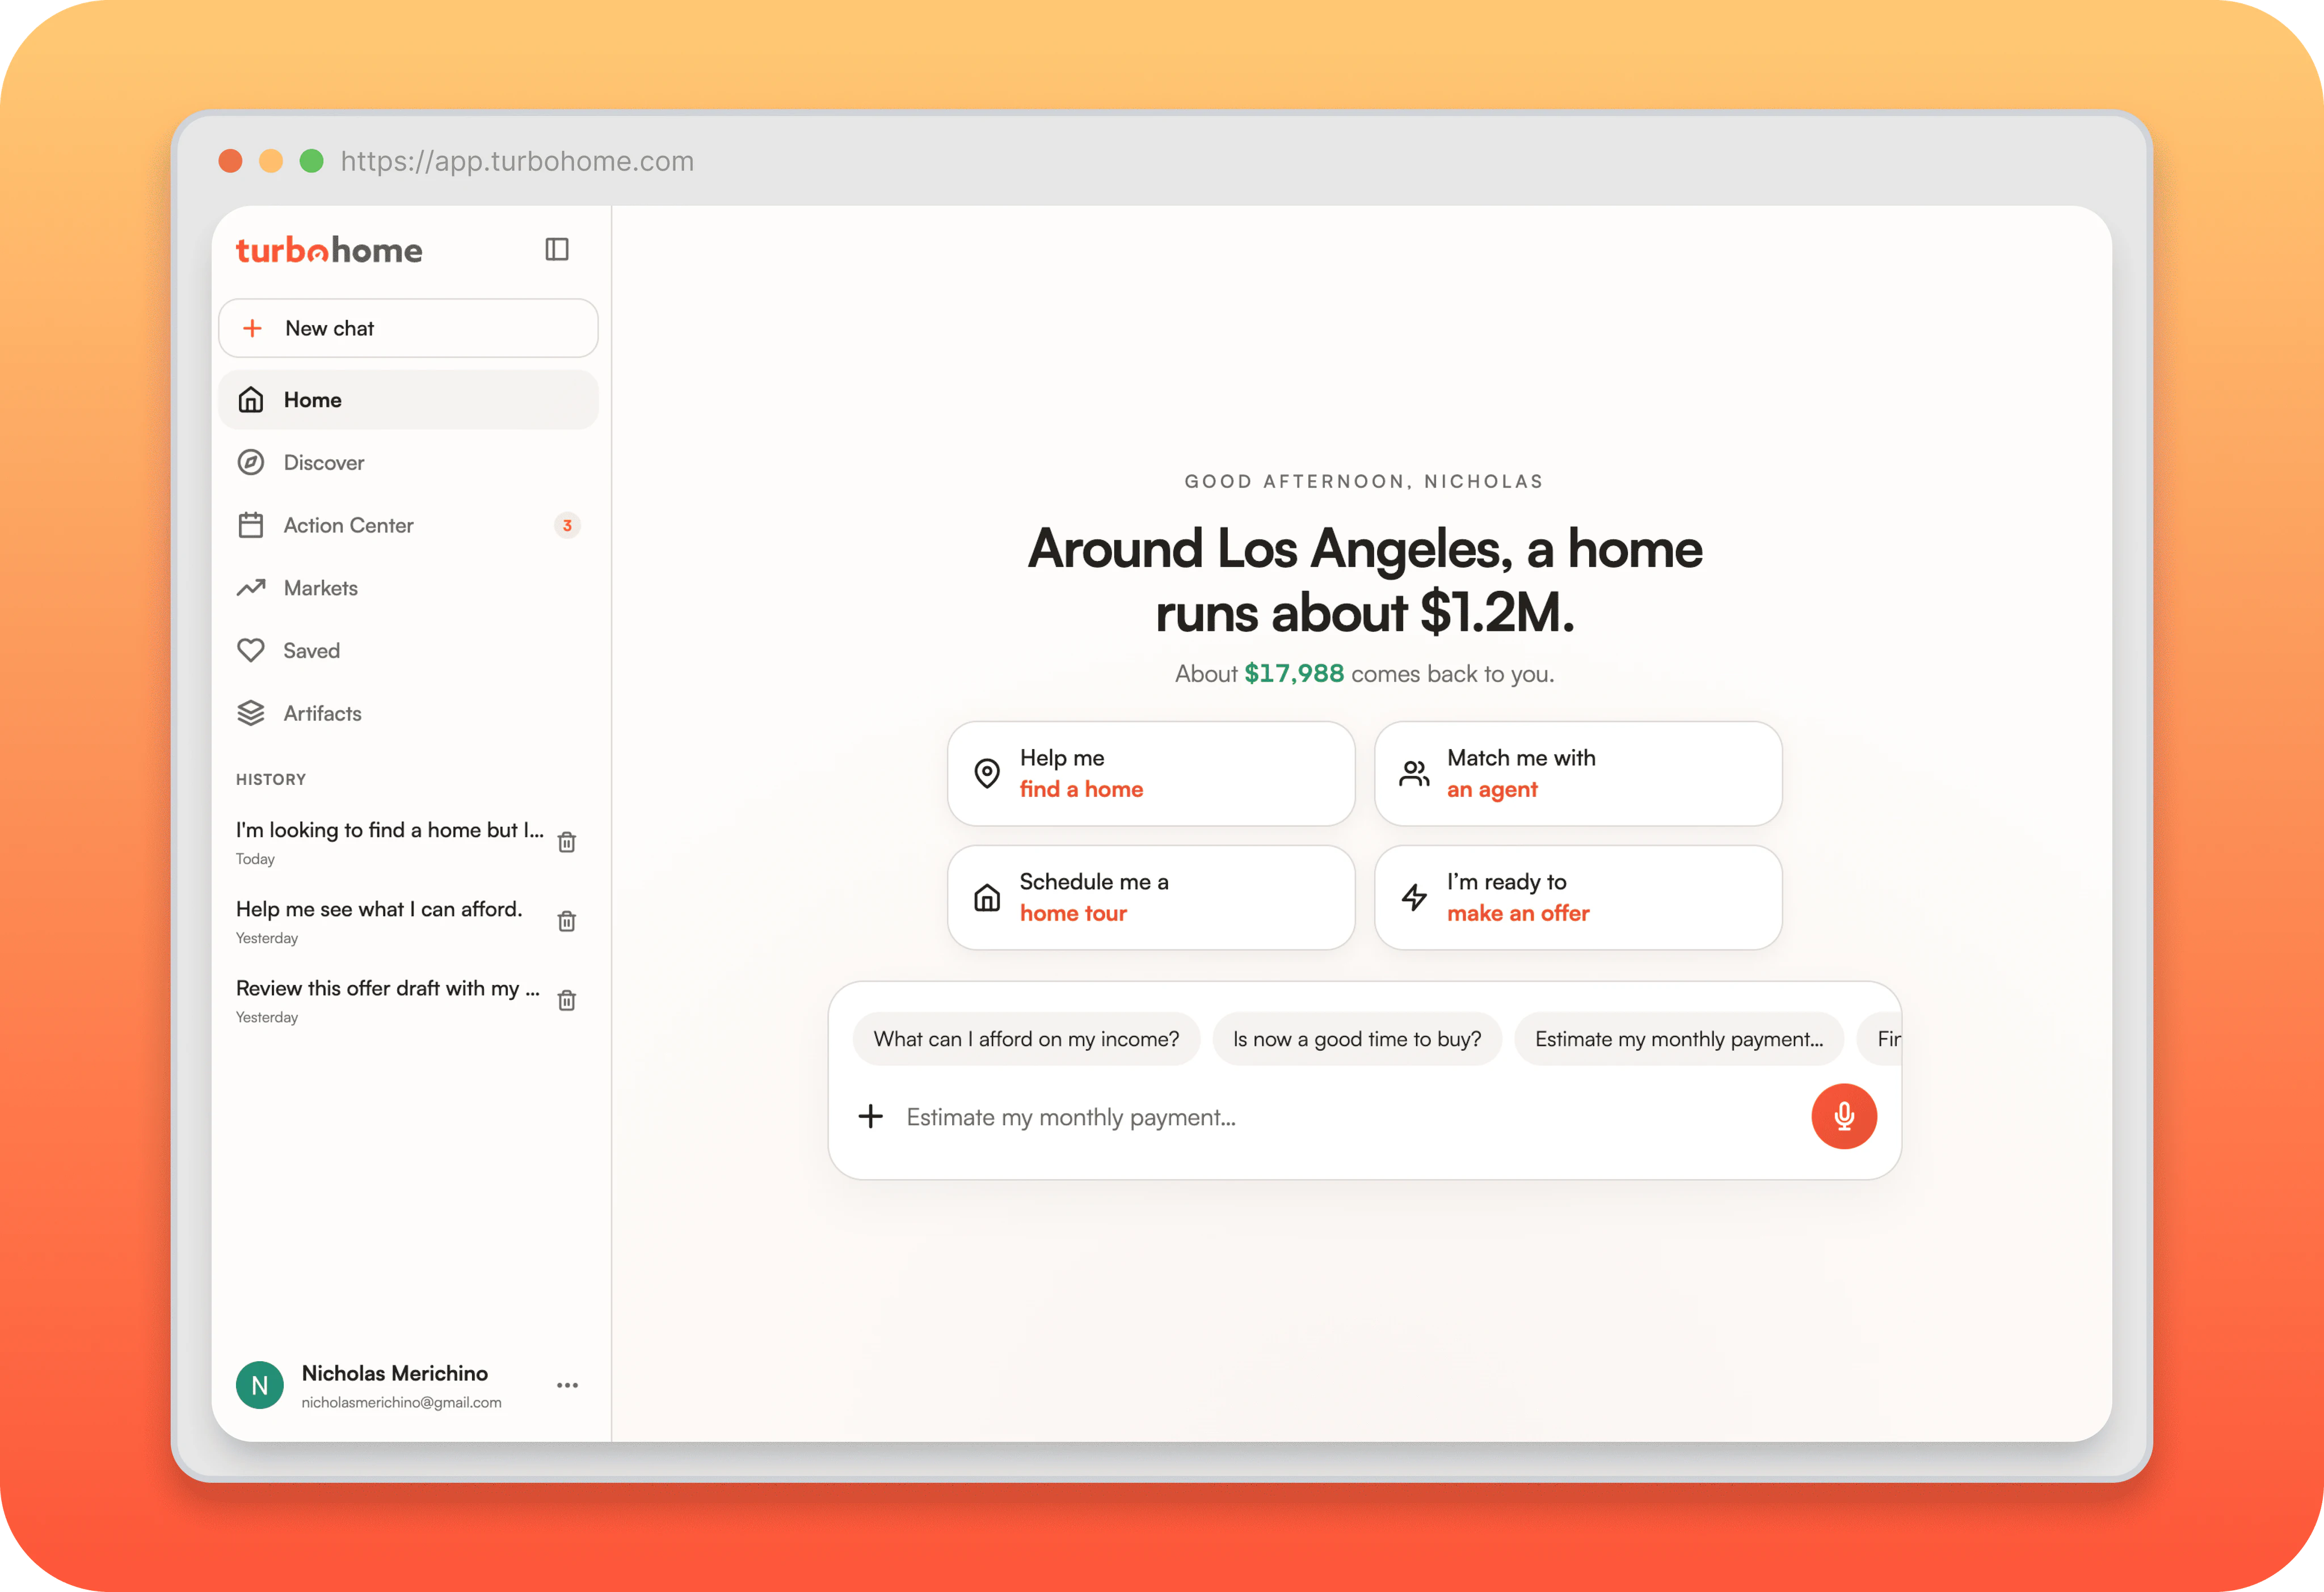Pick the 'Estimate my monthly payment...' suggestion chip
The height and width of the screenshot is (1592, 2324).
pos(1679,1040)
